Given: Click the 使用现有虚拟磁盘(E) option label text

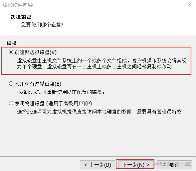Looking at the screenshot, I should click(38, 84).
